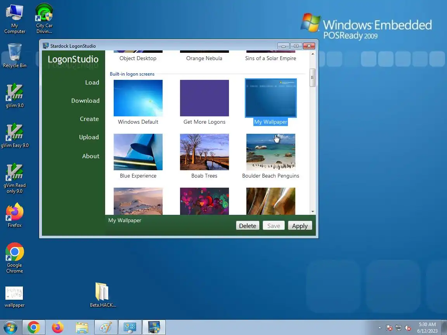
Task: Open the Create section in sidebar
Action: point(89,119)
